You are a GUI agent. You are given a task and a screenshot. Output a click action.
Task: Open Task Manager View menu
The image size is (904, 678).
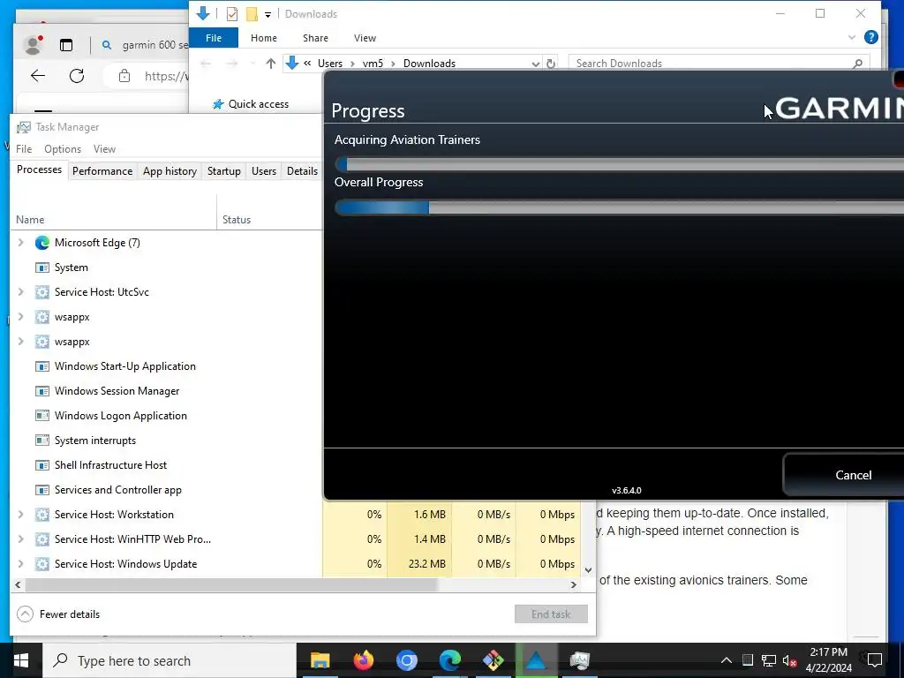click(x=104, y=148)
